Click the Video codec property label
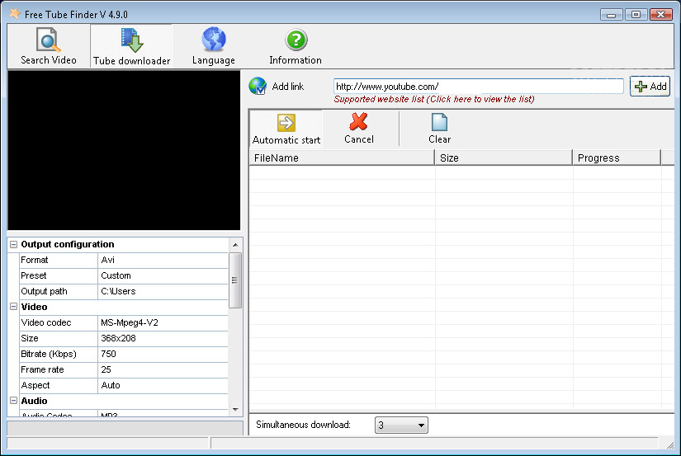681x456 pixels. 46,322
